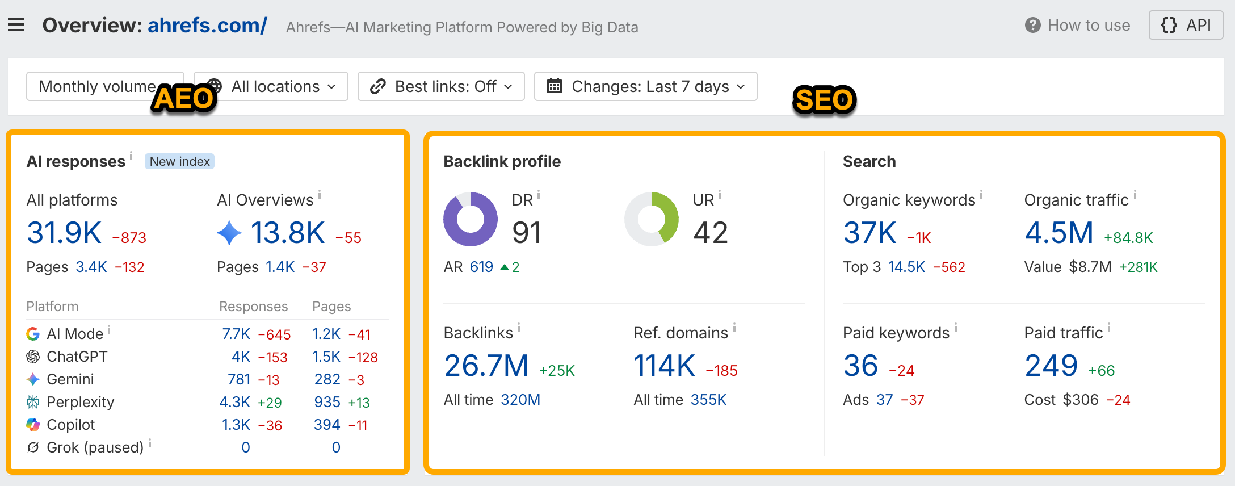Click the Ref. domains info icon
This screenshot has height=486, width=1235.
734,327
